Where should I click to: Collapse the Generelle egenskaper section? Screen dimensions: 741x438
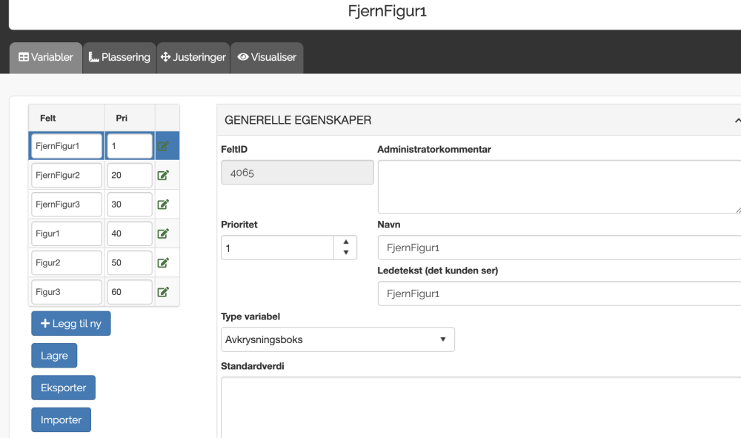coord(737,120)
